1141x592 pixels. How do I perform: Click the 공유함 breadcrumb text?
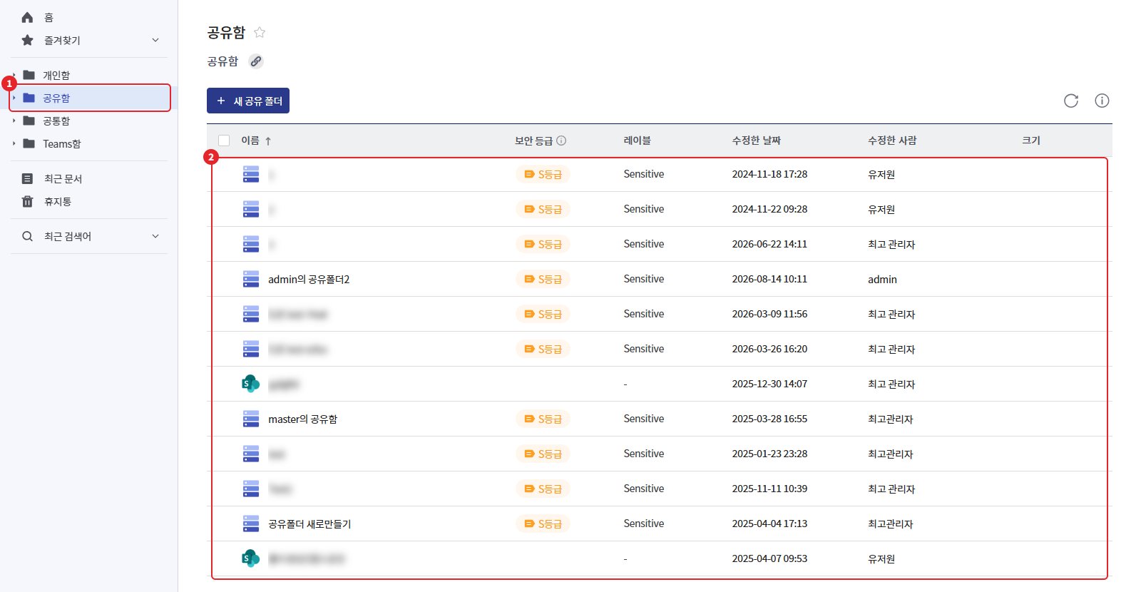[222, 61]
